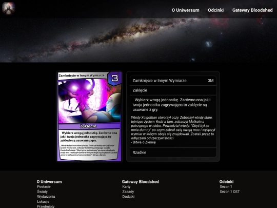This screenshot has height=208, width=277.
Task: Click the Zaklęcie type row
Action: pyautogui.click(x=173, y=90)
